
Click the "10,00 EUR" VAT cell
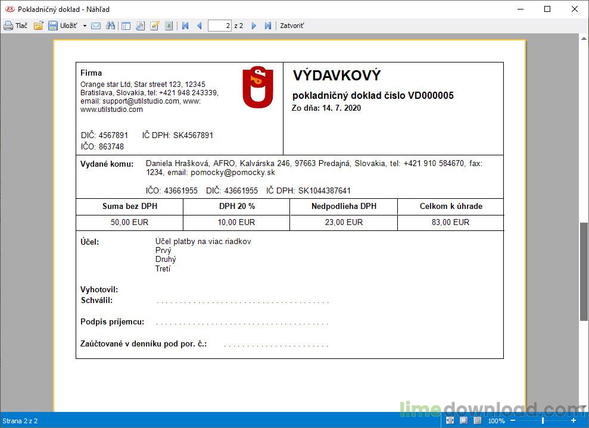click(x=236, y=222)
